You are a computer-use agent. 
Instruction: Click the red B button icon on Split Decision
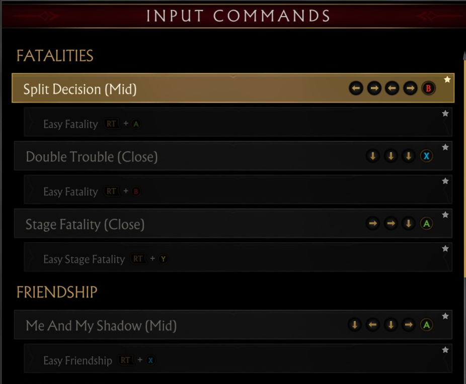[428, 89]
